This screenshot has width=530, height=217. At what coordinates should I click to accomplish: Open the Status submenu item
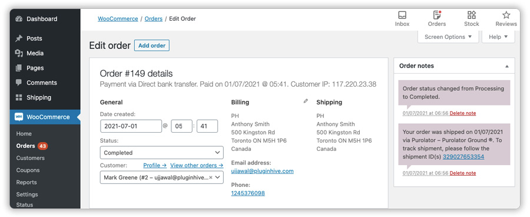click(x=25, y=205)
